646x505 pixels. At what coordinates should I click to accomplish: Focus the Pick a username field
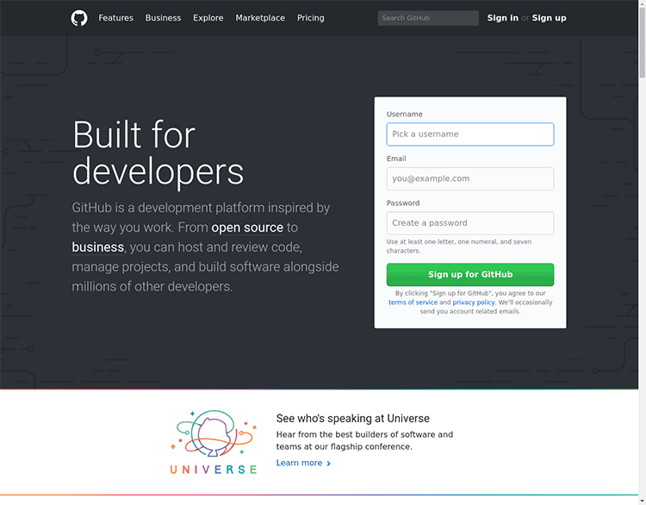[470, 134]
